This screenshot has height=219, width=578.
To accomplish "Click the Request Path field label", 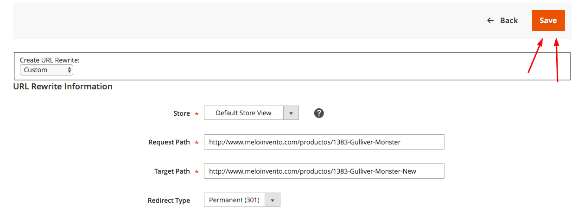I will click(x=169, y=142).
